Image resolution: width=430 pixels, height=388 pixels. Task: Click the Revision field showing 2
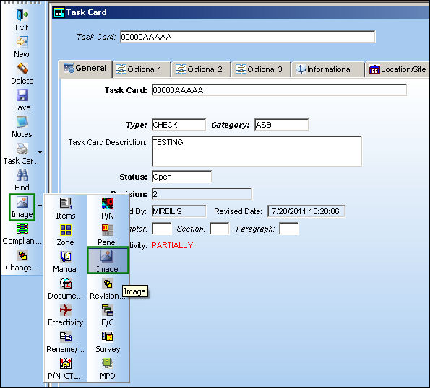click(x=202, y=194)
